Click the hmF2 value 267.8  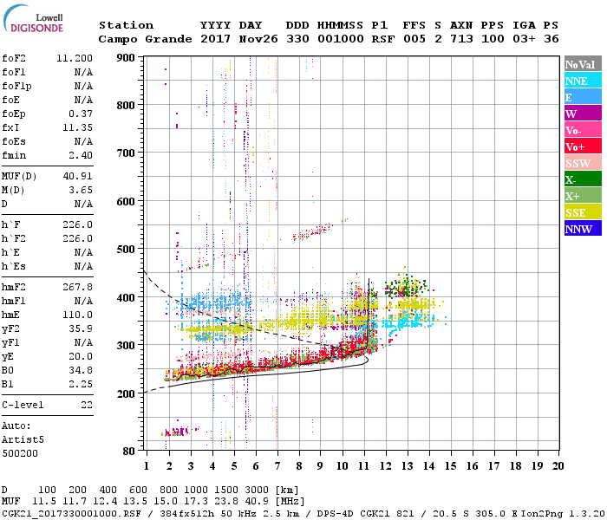click(78, 287)
